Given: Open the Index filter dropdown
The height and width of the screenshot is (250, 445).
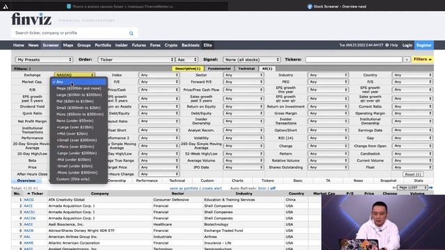Looking at the screenshot, I should (x=159, y=75).
